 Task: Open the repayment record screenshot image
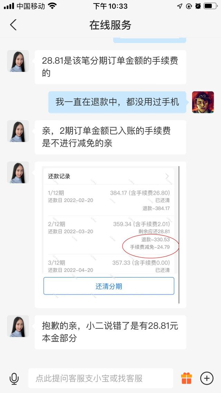point(110,234)
